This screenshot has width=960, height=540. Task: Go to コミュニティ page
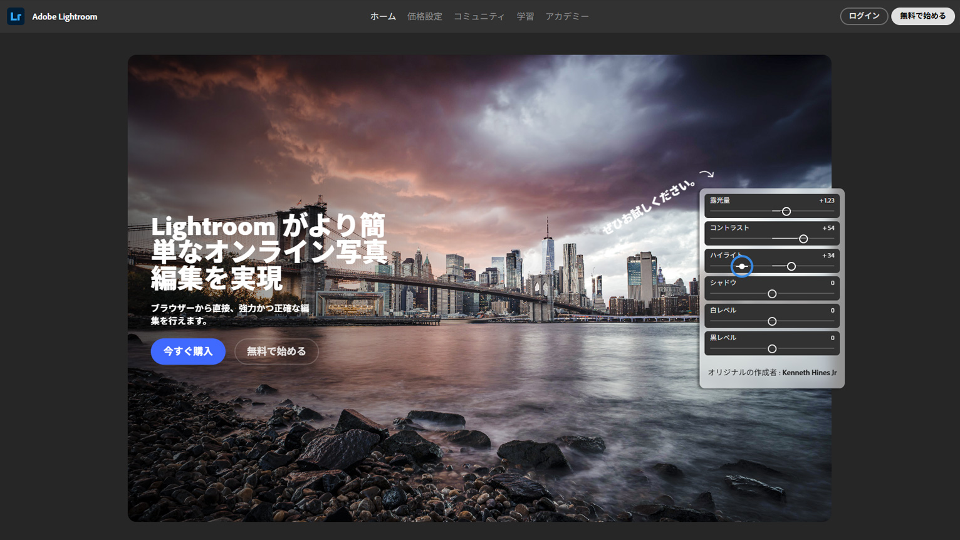pos(479,16)
